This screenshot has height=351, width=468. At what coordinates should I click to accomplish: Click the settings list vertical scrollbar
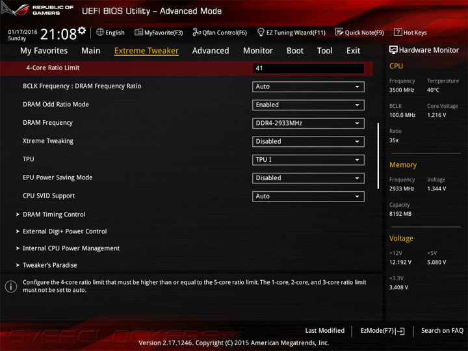(378, 156)
